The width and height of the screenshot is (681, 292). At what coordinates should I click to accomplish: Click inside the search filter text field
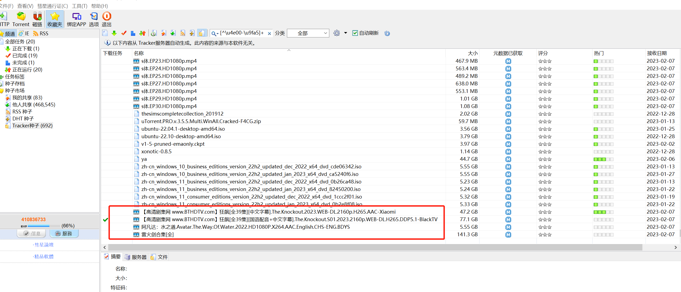tap(242, 33)
